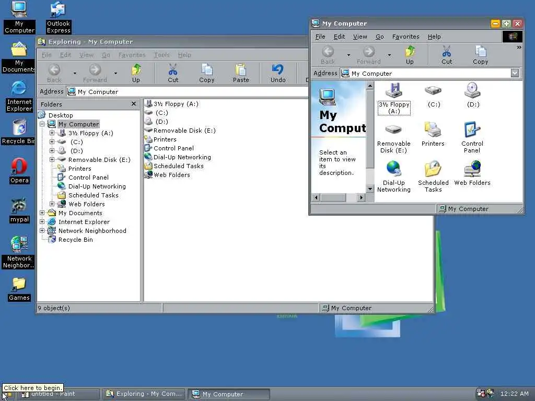Click the scroll-right arrow in the My Computer info panel
Image resolution: width=535 pixels, height=401 pixels.
(x=361, y=197)
